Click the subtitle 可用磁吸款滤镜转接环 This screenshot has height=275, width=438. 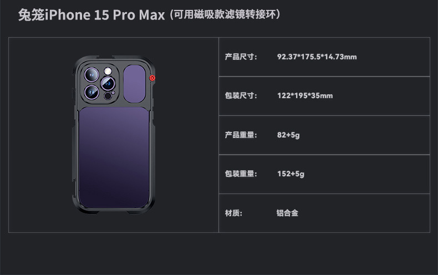coord(225,14)
